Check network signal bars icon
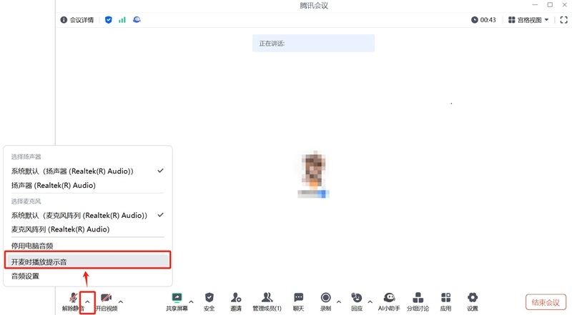The image size is (572, 315). point(122,20)
